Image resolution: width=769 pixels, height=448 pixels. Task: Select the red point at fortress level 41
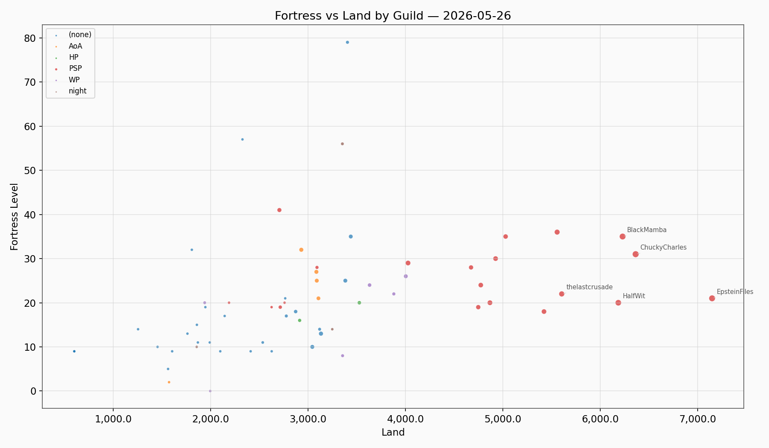point(279,210)
